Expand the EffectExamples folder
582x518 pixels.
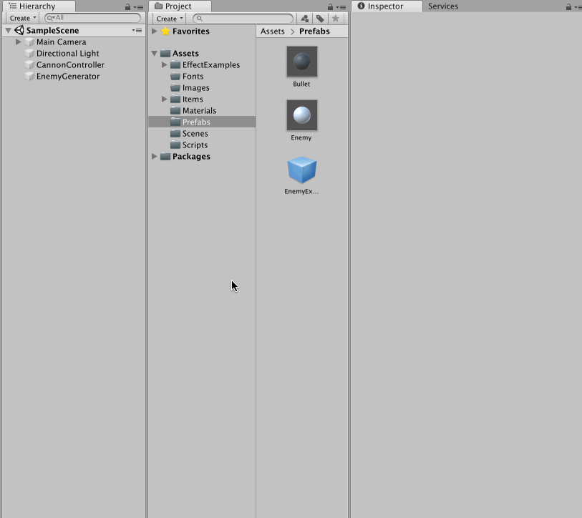(x=165, y=65)
